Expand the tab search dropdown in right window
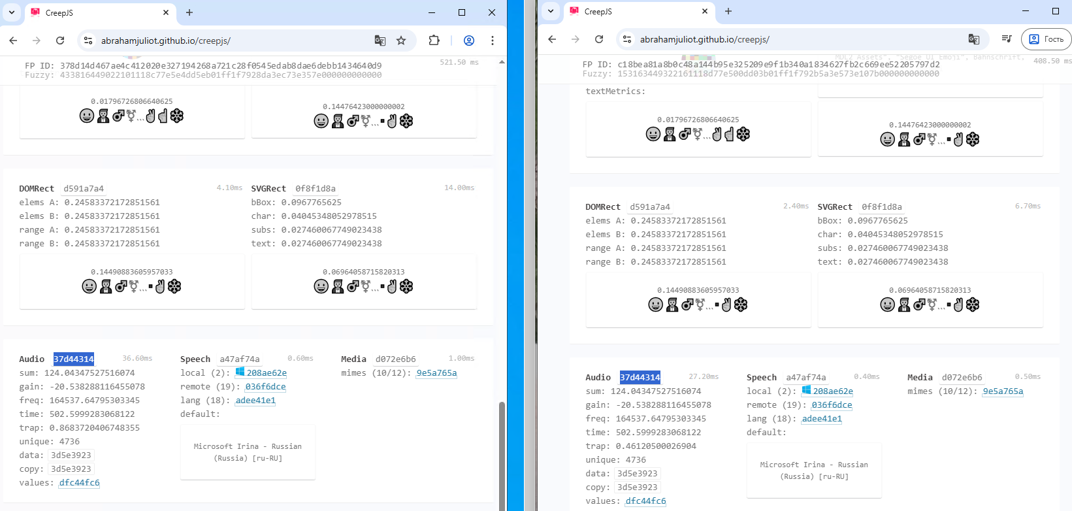This screenshot has width=1072, height=511. point(551,11)
